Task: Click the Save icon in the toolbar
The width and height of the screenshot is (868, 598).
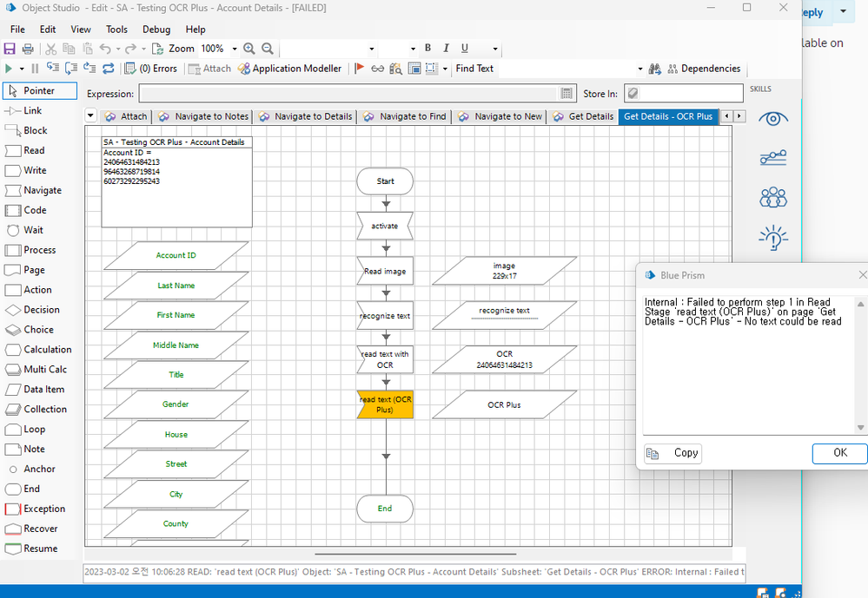Action: point(10,49)
